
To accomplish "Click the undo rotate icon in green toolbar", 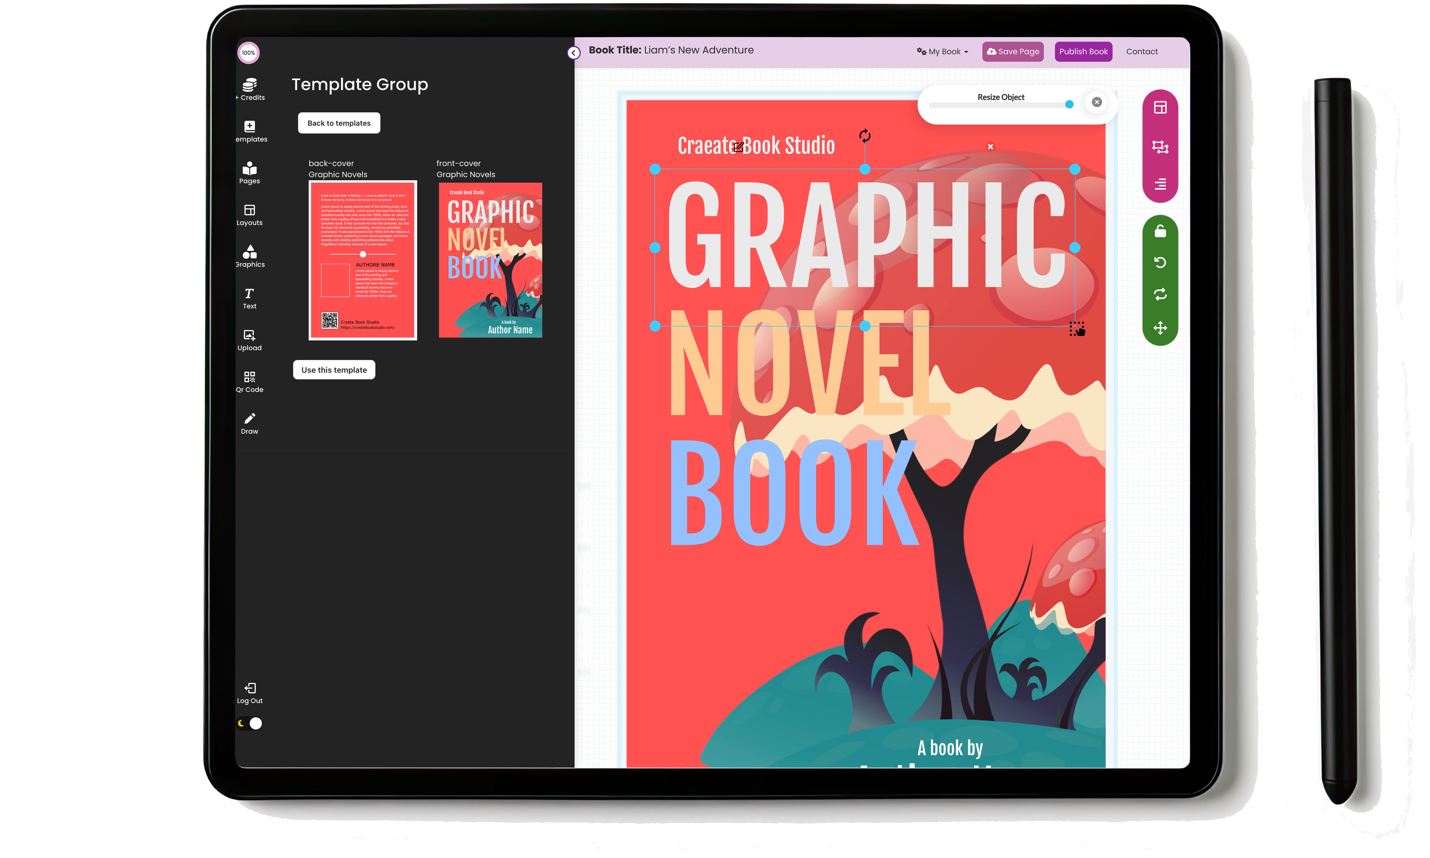I will tap(1160, 263).
